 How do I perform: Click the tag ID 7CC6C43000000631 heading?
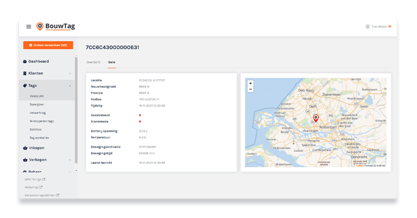[x=112, y=47]
